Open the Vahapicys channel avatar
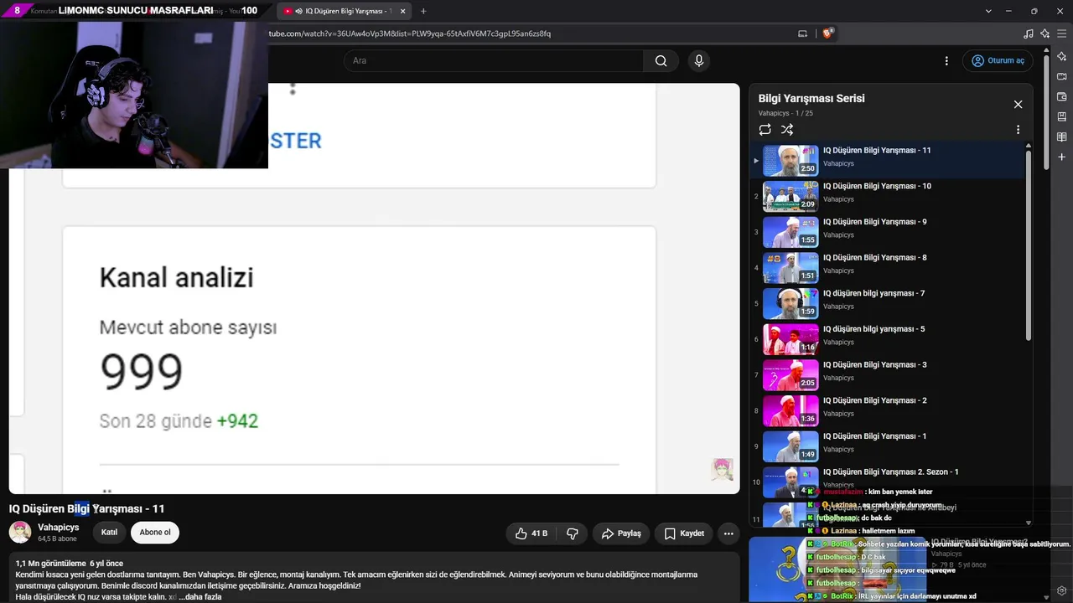1073x603 pixels. tap(20, 532)
